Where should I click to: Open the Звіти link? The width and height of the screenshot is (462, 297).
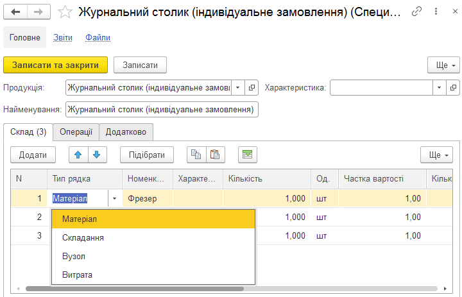63,37
